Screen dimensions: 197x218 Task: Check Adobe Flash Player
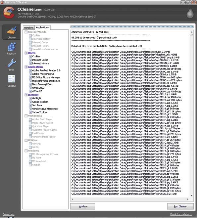pyautogui.click(x=30, y=119)
